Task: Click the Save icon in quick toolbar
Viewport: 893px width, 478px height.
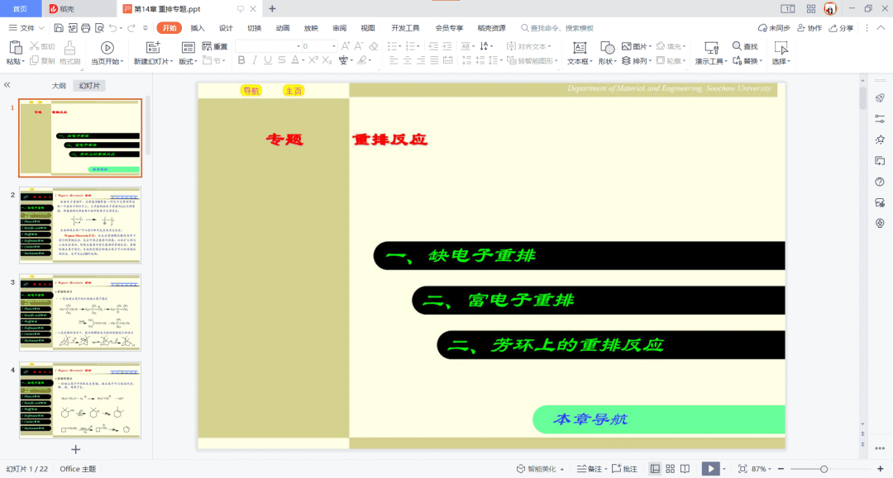Action: (x=59, y=27)
